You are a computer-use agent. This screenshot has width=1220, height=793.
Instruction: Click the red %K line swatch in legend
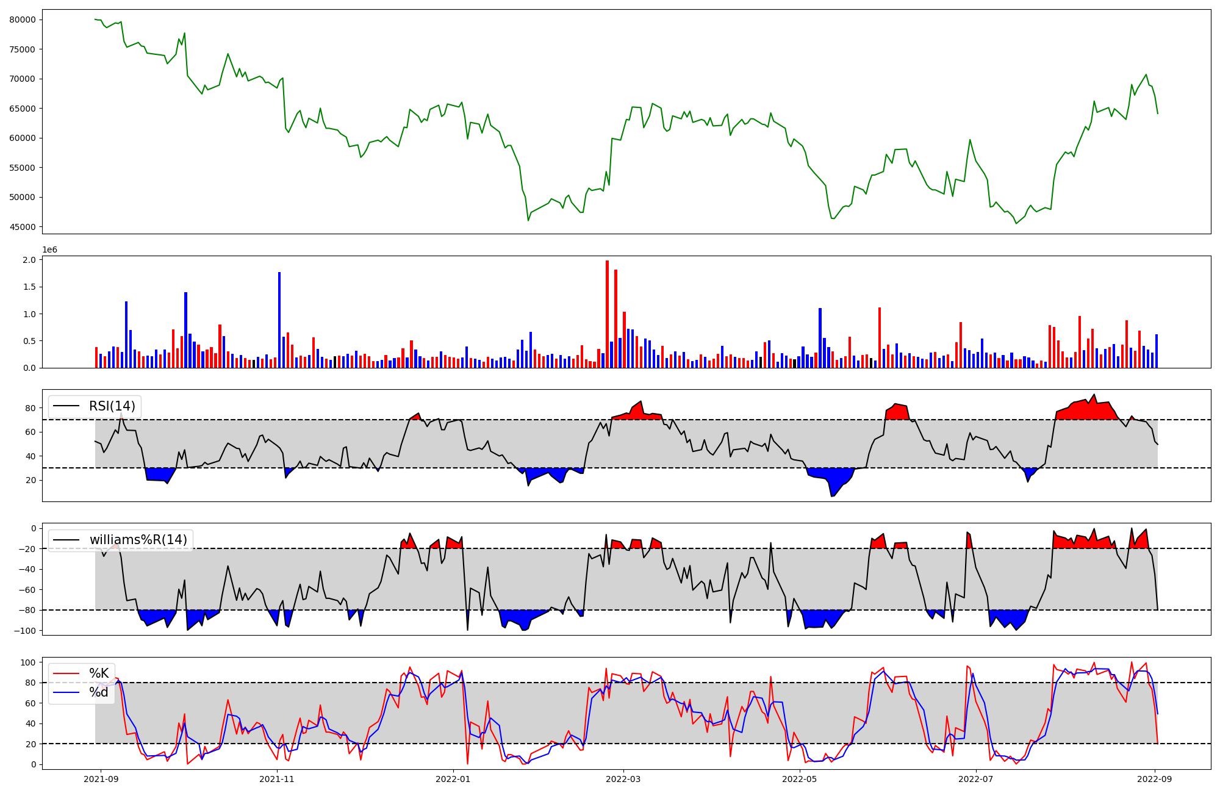tap(66, 673)
